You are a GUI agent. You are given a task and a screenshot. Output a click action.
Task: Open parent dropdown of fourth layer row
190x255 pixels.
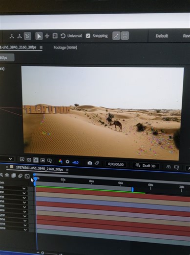pyautogui.click(x=24, y=203)
